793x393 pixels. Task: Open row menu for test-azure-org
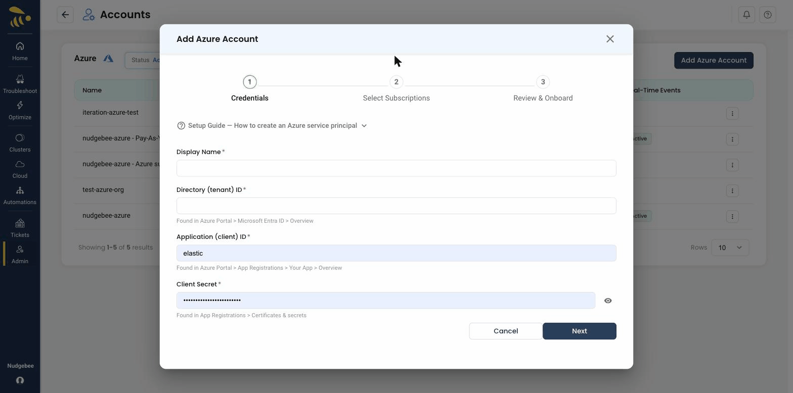pos(732,190)
